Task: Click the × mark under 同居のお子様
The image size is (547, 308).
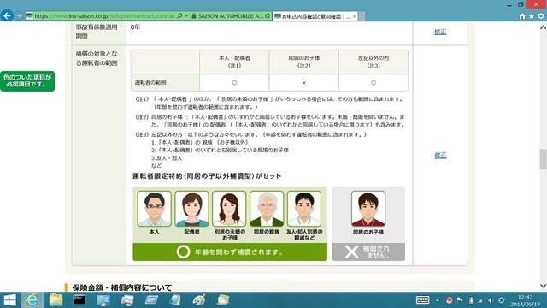Action: tap(304, 83)
